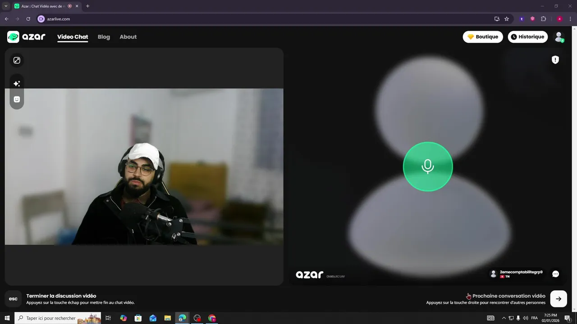This screenshot has width=577, height=324.
Task: Open File Explorer from the taskbar
Action: pos(167,318)
